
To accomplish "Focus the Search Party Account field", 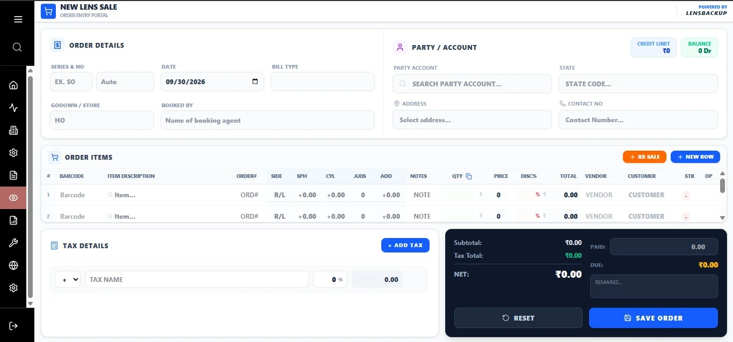I will pos(472,84).
